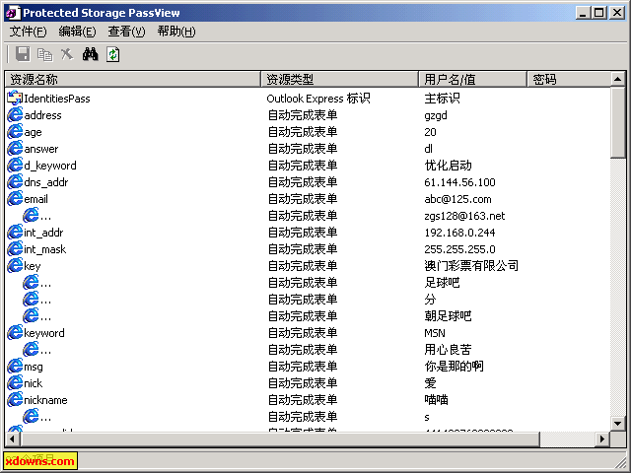This screenshot has height=473, width=631.
Task: Click the icon in the zgs128@163.net row
Action: (31, 215)
